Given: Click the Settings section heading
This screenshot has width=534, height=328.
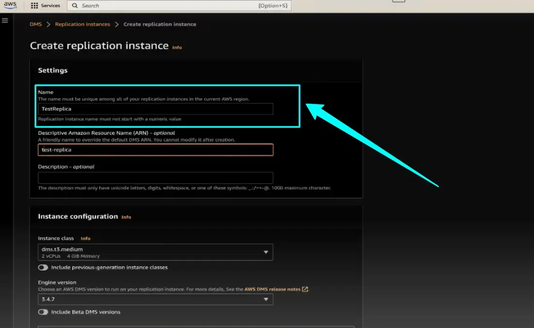Looking at the screenshot, I should tap(53, 70).
